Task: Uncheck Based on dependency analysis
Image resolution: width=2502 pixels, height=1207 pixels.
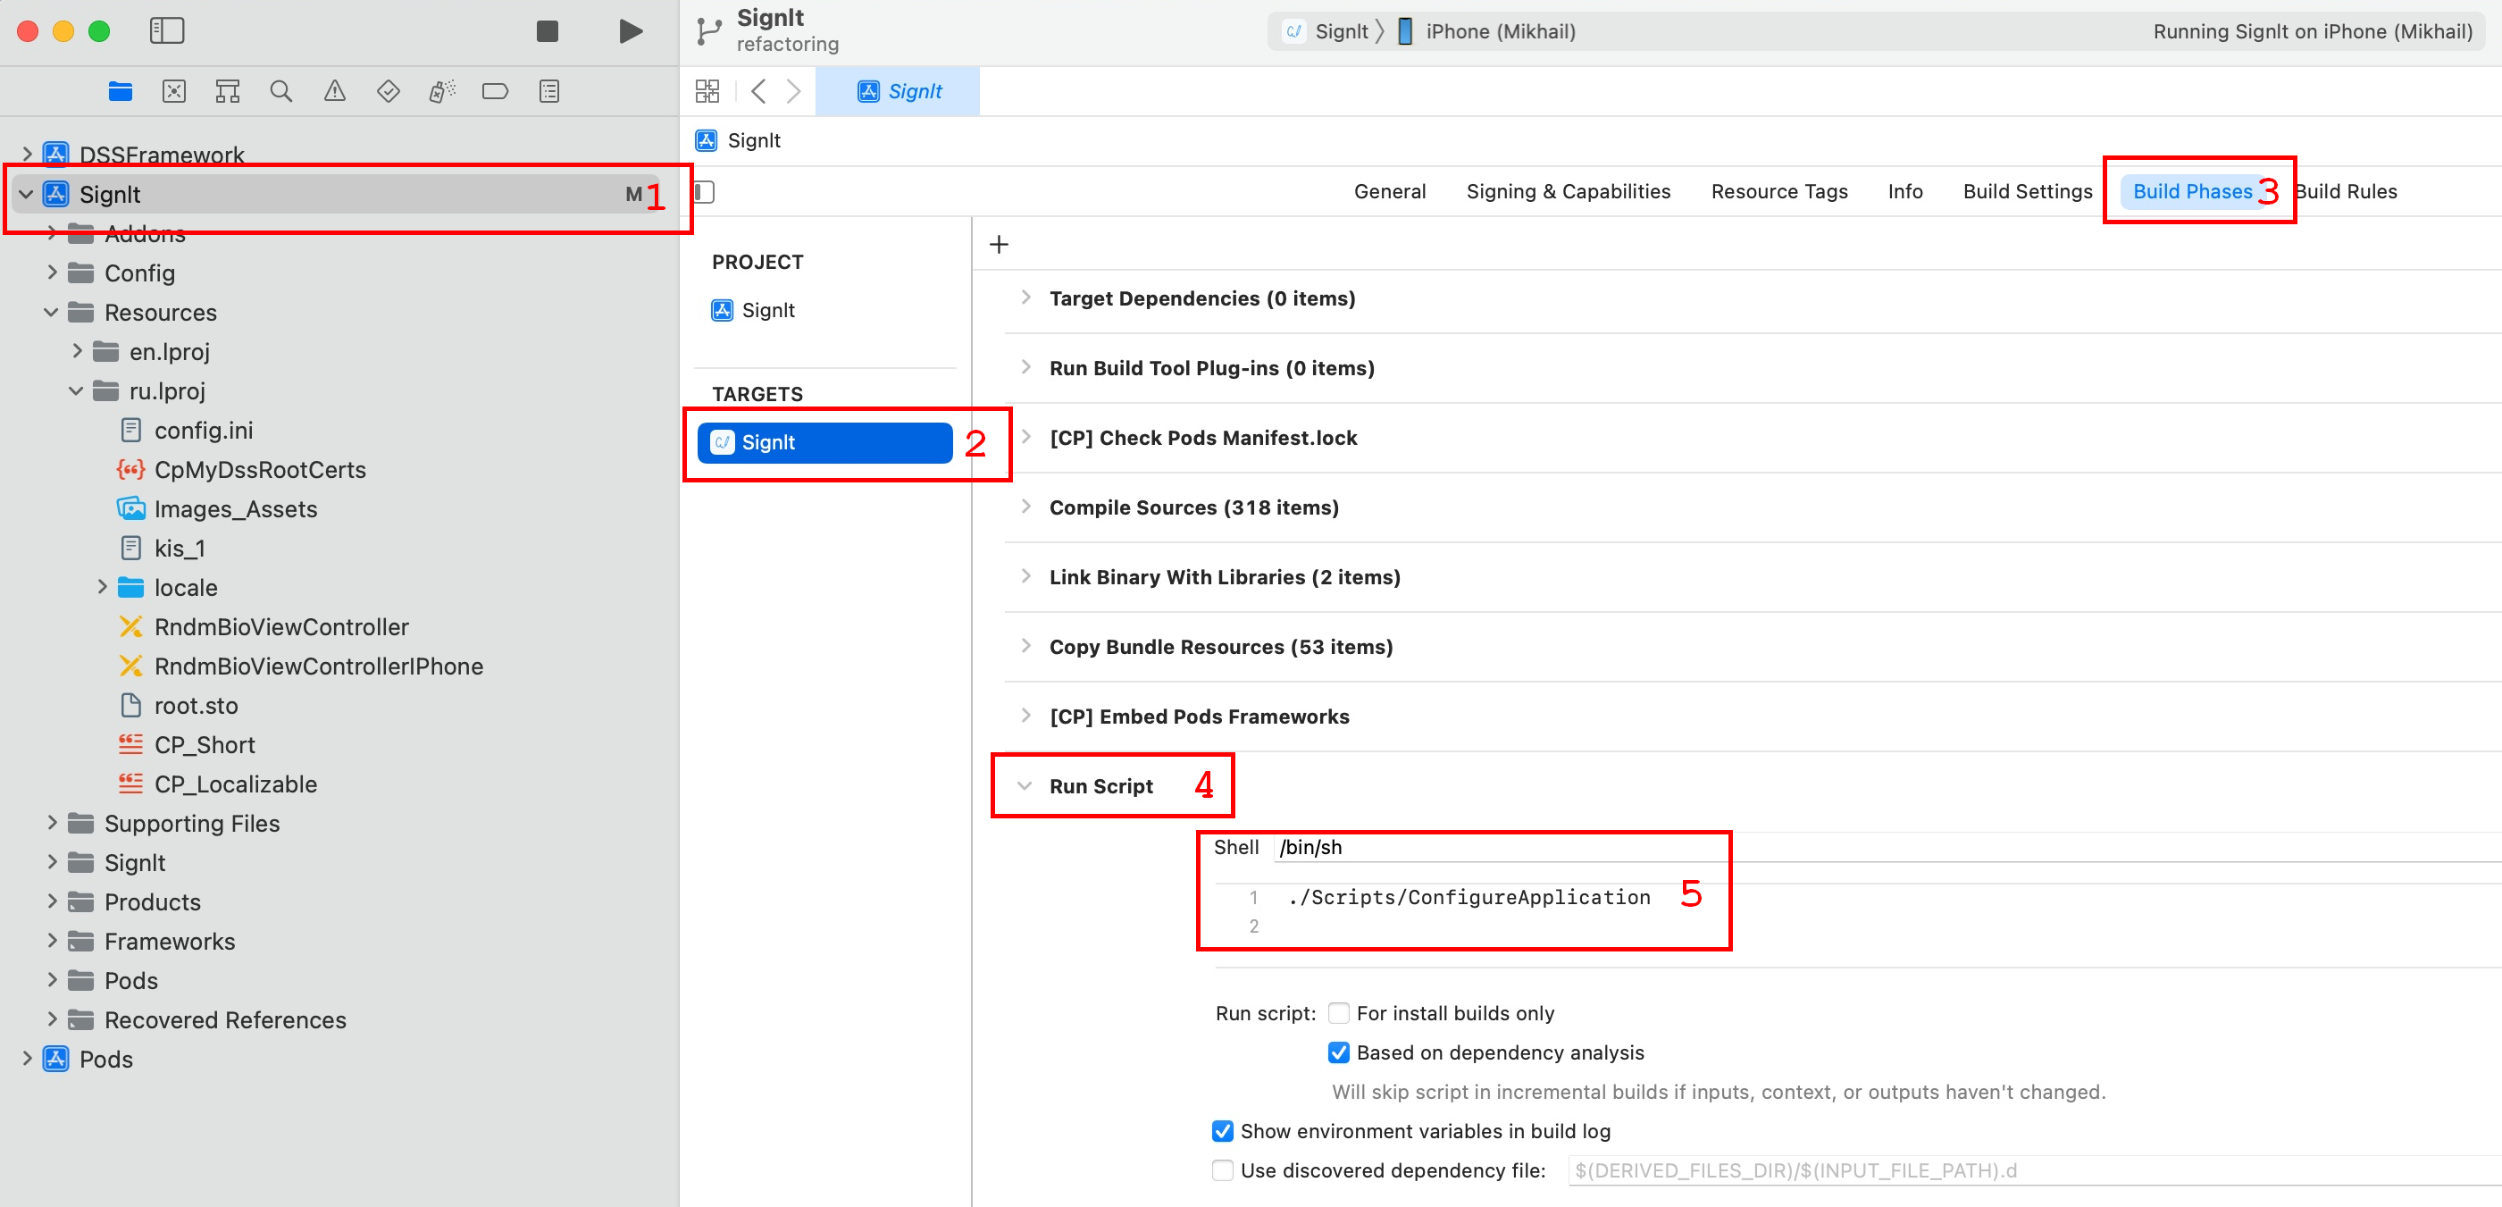Action: coord(1338,1052)
